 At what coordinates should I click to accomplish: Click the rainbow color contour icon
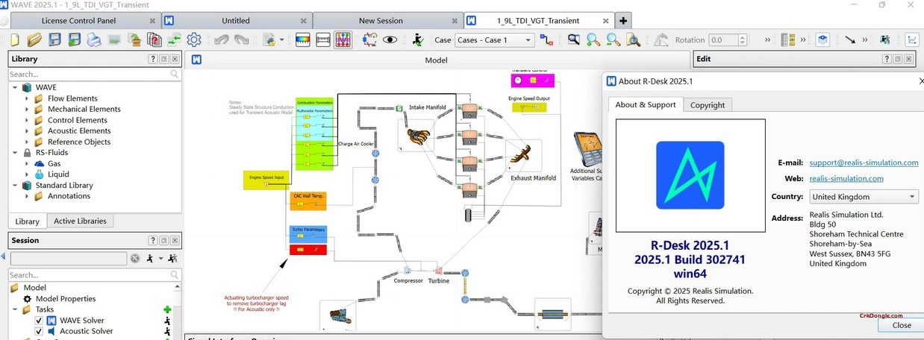point(303,40)
